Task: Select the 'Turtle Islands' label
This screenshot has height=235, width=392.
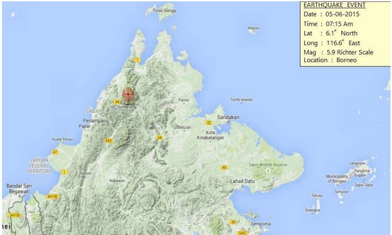Action: [x=242, y=99]
